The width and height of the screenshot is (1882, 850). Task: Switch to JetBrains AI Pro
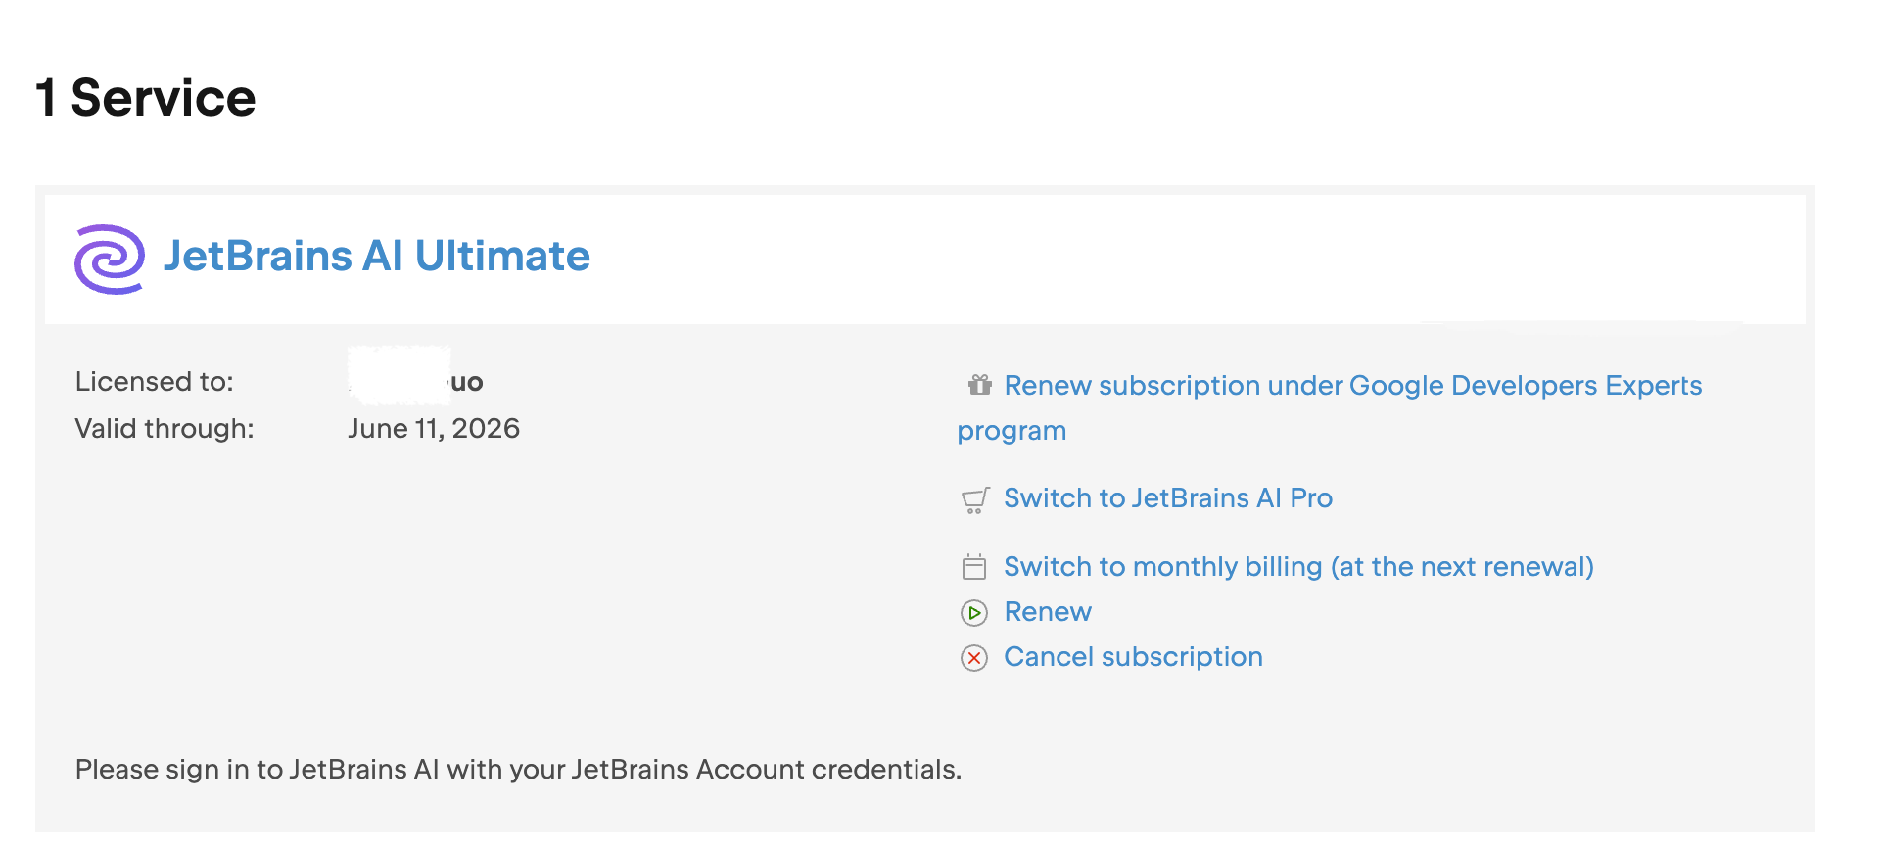[x=1168, y=498]
